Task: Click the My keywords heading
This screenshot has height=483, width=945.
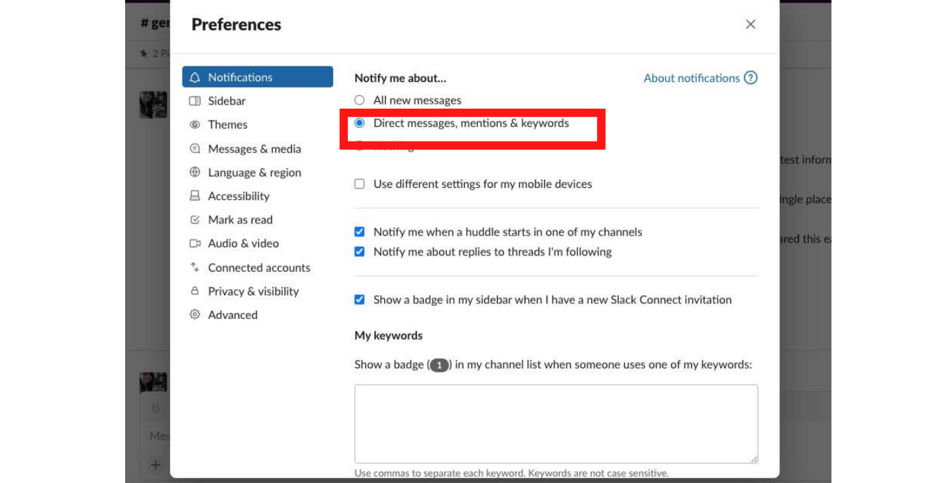Action: [388, 335]
